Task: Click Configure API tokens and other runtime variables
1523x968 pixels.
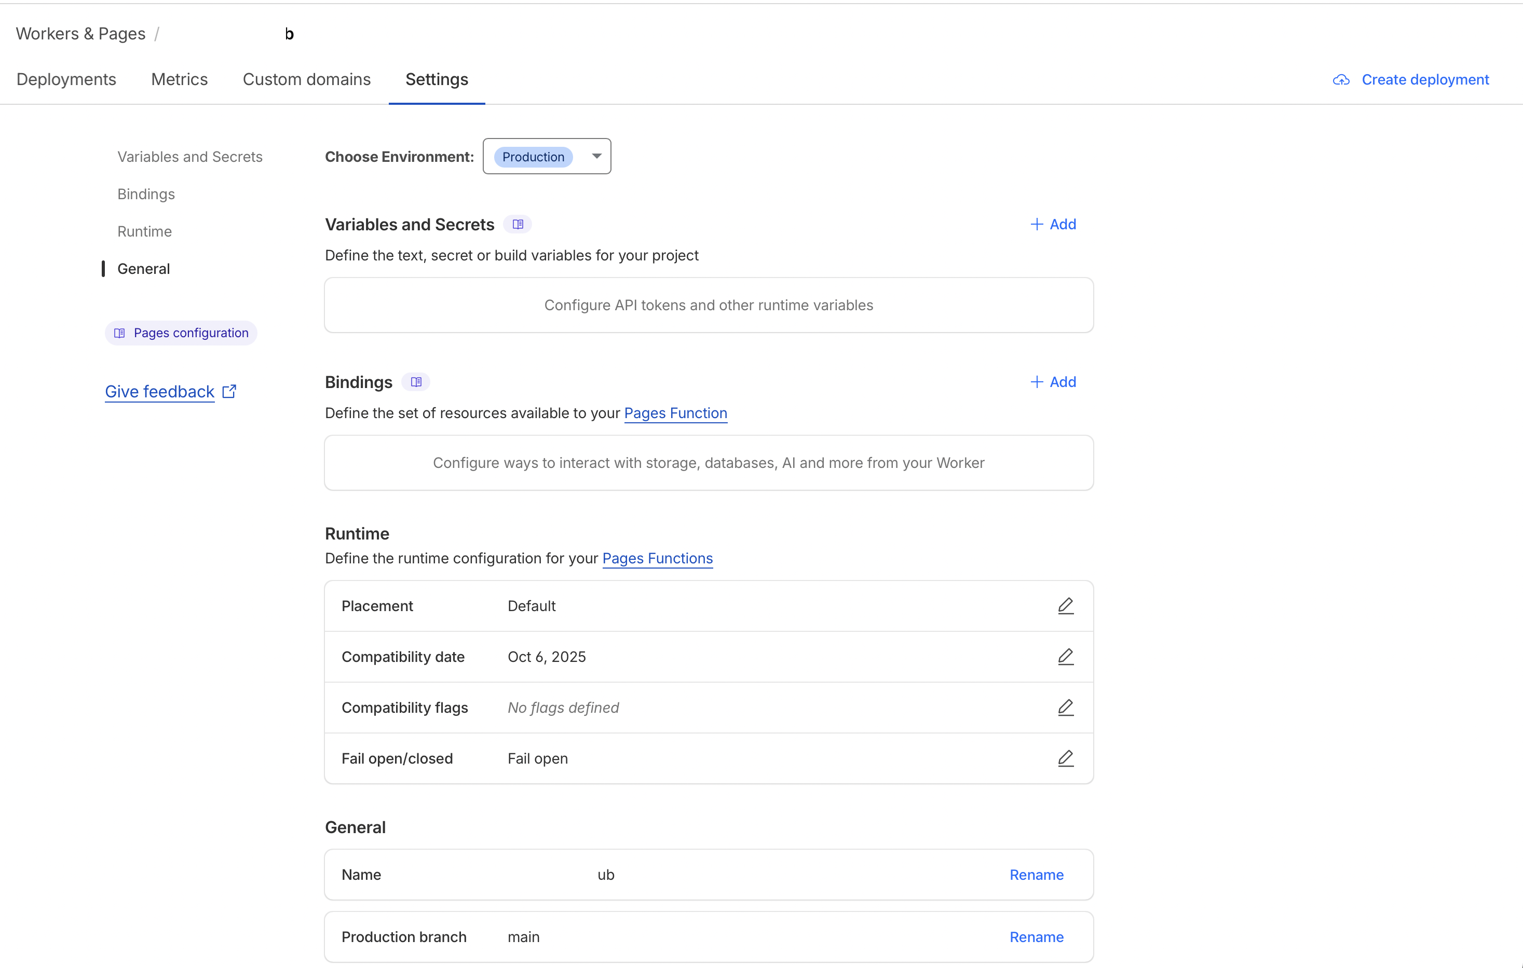Action: [x=708, y=305]
